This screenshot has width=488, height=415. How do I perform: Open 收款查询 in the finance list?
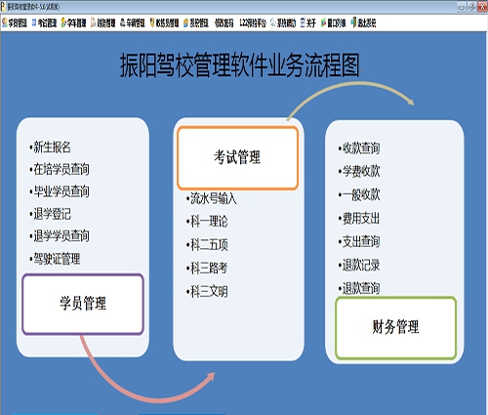tap(361, 148)
